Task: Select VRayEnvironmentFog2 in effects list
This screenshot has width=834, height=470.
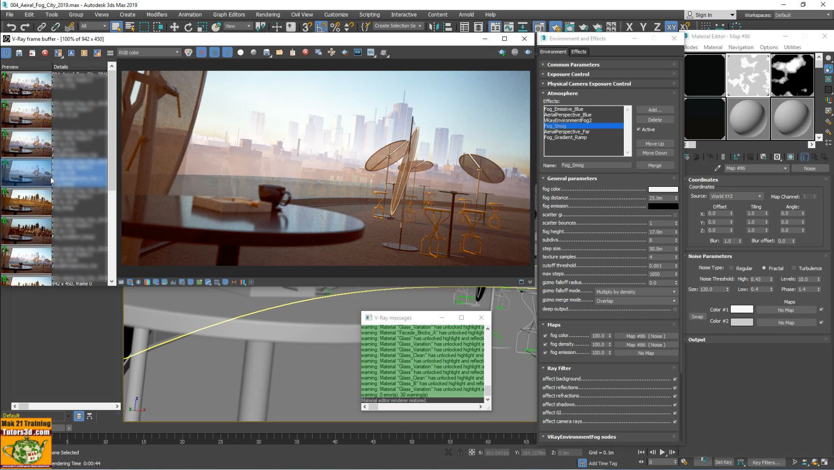Action: point(568,120)
